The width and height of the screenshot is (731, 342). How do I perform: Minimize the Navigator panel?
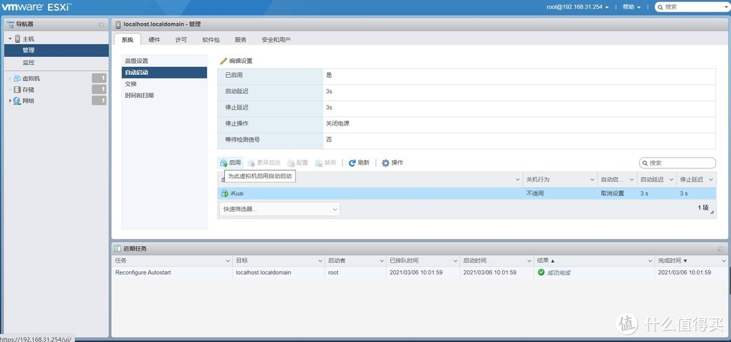pyautogui.click(x=101, y=24)
